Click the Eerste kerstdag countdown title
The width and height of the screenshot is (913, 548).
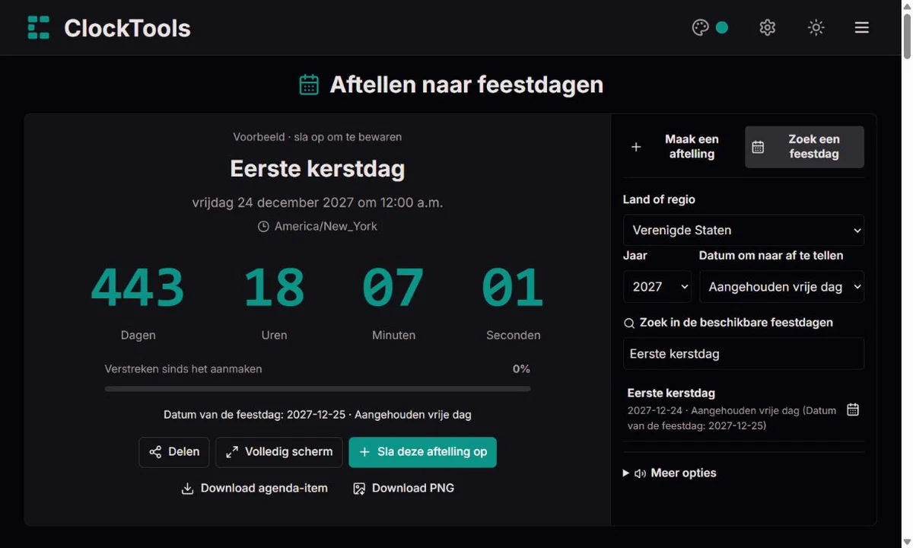[x=317, y=168]
